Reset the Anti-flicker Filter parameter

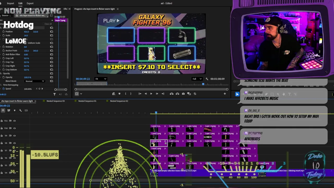[51, 54]
